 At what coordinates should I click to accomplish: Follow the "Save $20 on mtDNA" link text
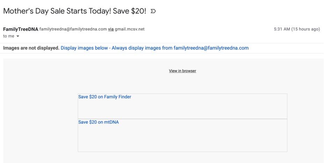click(99, 122)
